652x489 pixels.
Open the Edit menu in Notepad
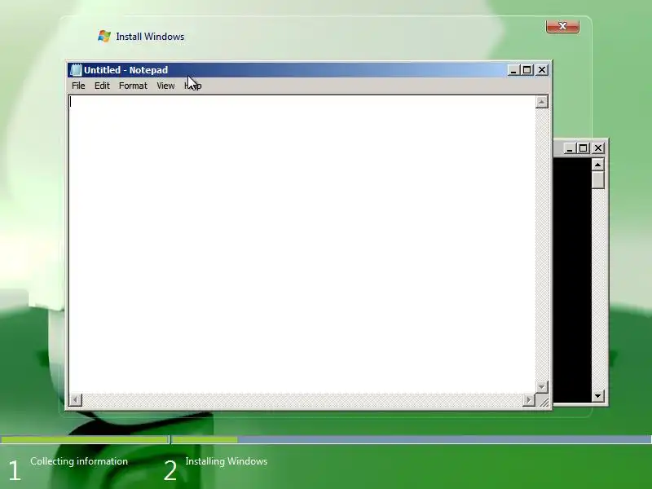[102, 86]
